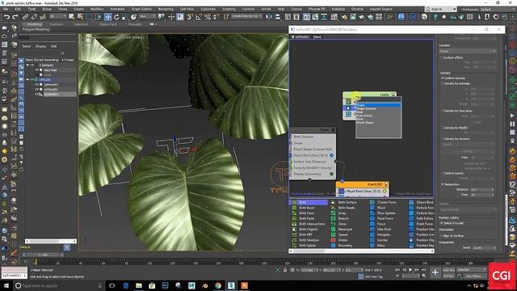Image resolution: width=517 pixels, height=291 pixels.
Task: Pick the Integrate operator icon
Action: [x=372, y=234]
